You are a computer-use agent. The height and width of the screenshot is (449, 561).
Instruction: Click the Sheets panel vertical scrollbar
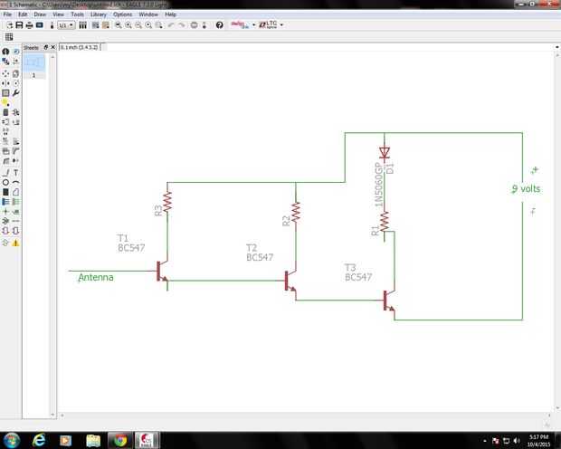click(52, 235)
